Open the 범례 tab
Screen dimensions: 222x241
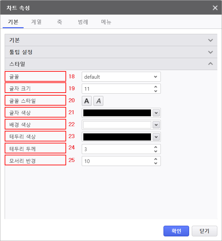[x=83, y=22]
